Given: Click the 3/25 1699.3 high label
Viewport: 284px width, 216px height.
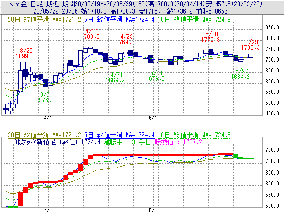Looking at the screenshot, I should point(25,53).
